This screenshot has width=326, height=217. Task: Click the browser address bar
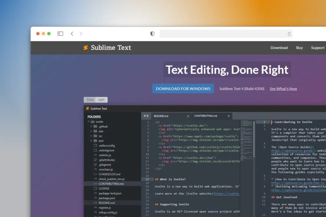coord(226,34)
